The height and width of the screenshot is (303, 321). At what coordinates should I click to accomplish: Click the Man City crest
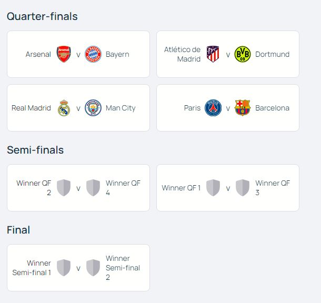pos(93,108)
